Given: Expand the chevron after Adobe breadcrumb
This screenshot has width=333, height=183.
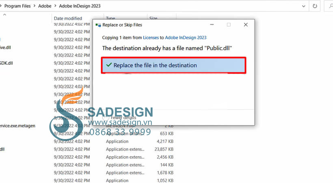Looking at the screenshot, I should pos(55,6).
